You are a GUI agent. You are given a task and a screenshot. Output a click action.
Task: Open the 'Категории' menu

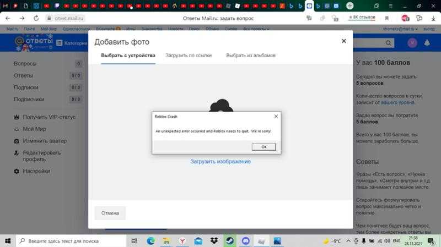[x=72, y=43]
